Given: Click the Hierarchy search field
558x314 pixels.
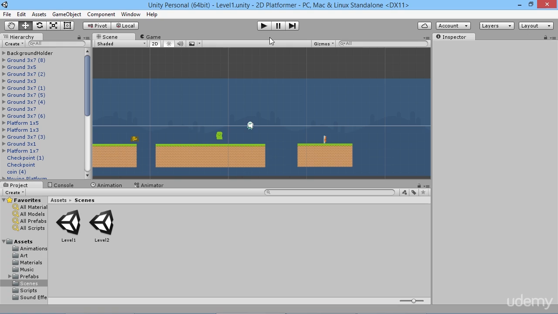Looking at the screenshot, I should [x=57, y=44].
